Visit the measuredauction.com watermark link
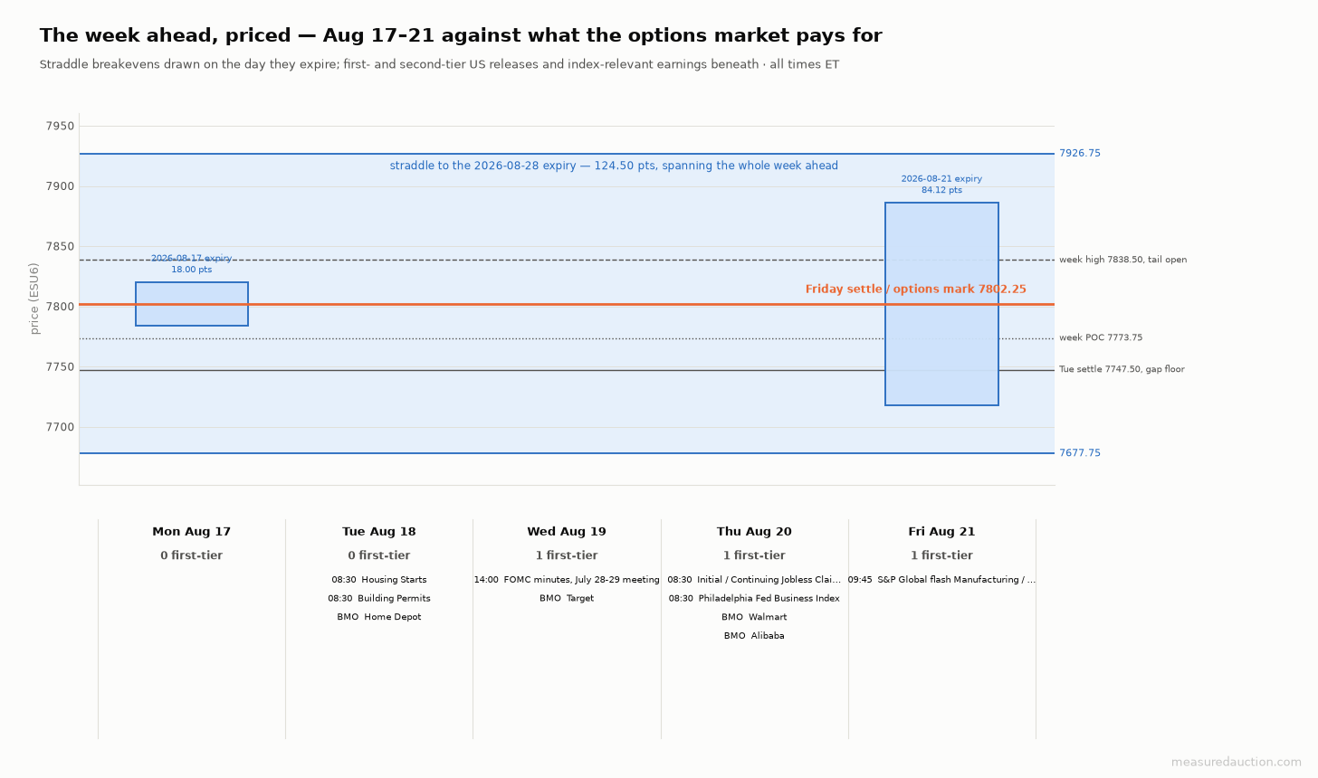Image resolution: width=1318 pixels, height=778 pixels. (x=1237, y=763)
